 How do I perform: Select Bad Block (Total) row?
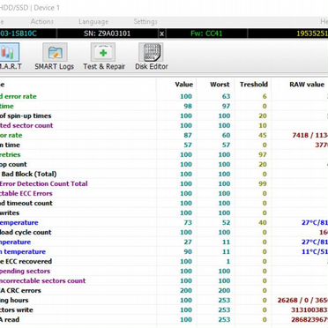coord(164,174)
